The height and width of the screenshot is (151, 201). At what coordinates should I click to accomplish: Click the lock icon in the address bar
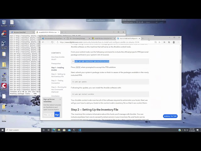point(57,42)
